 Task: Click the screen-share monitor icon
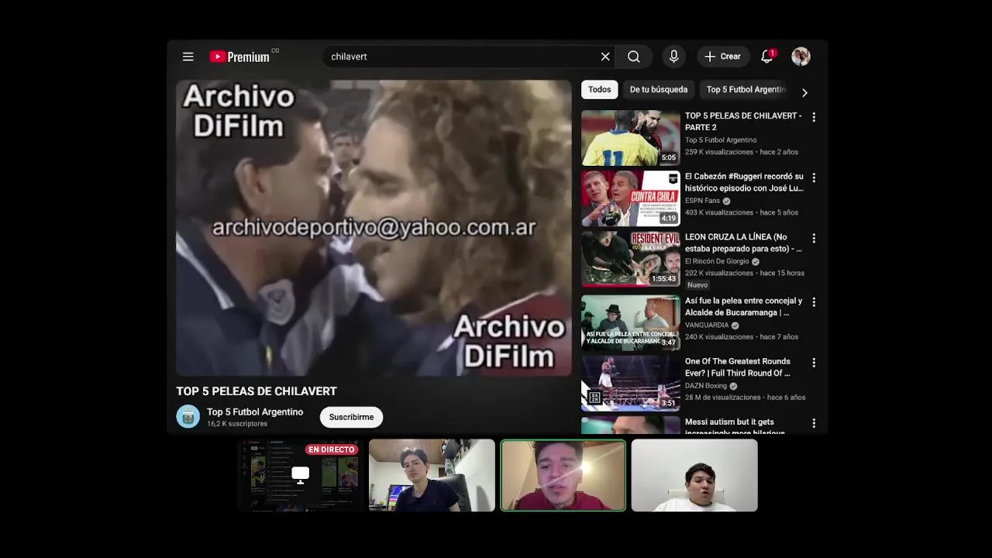(x=301, y=474)
